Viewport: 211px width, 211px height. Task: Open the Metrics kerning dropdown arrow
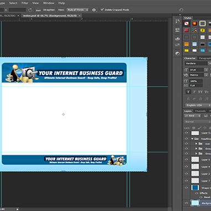pos(206,75)
